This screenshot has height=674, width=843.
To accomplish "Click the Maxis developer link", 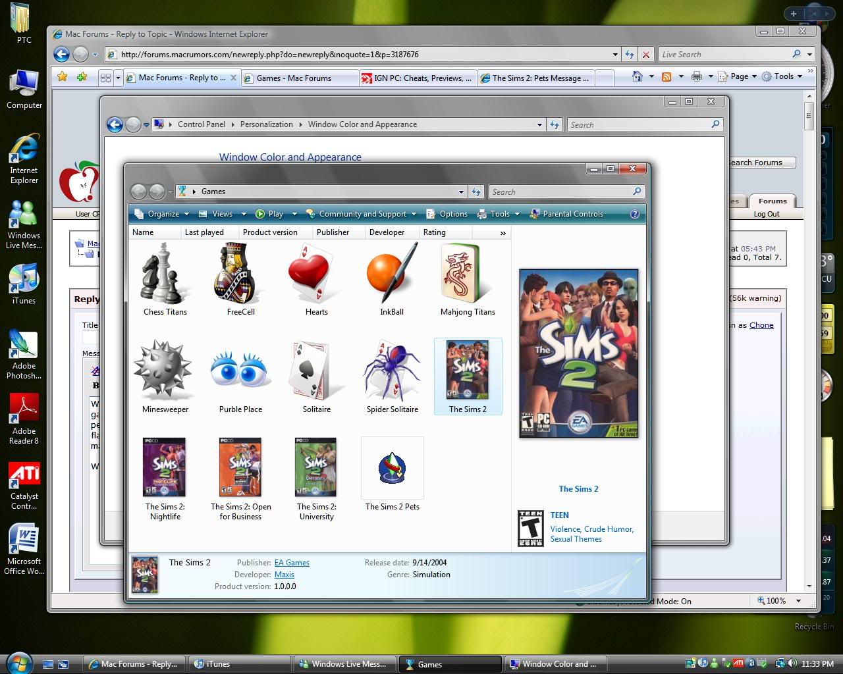I will pos(285,575).
